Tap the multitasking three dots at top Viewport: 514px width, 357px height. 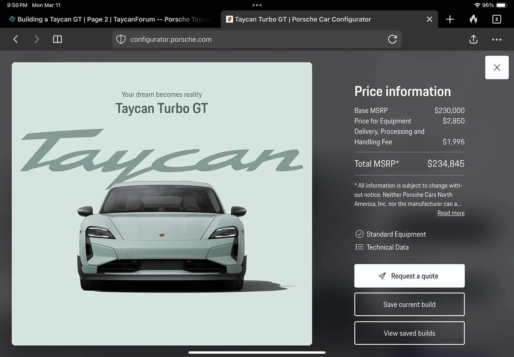pyautogui.click(x=257, y=5)
